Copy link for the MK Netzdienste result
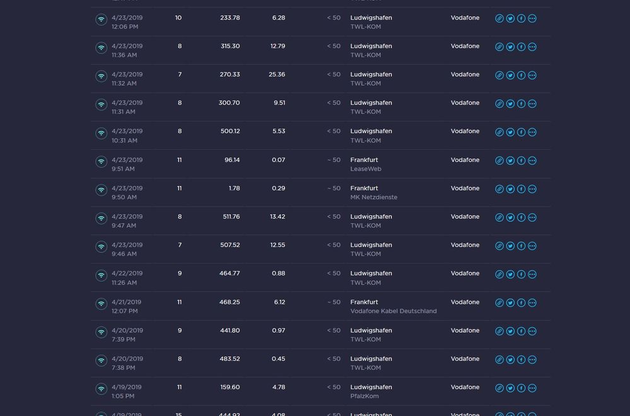This screenshot has height=416, width=630. (x=499, y=189)
